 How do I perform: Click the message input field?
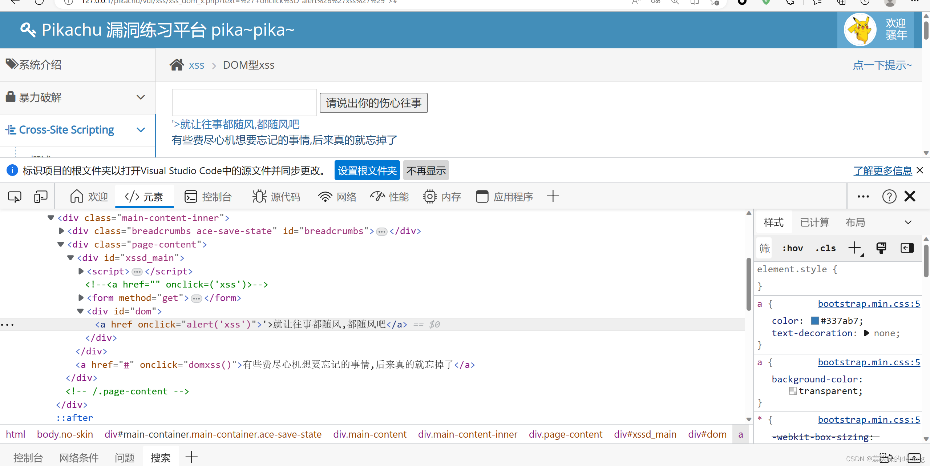(244, 102)
